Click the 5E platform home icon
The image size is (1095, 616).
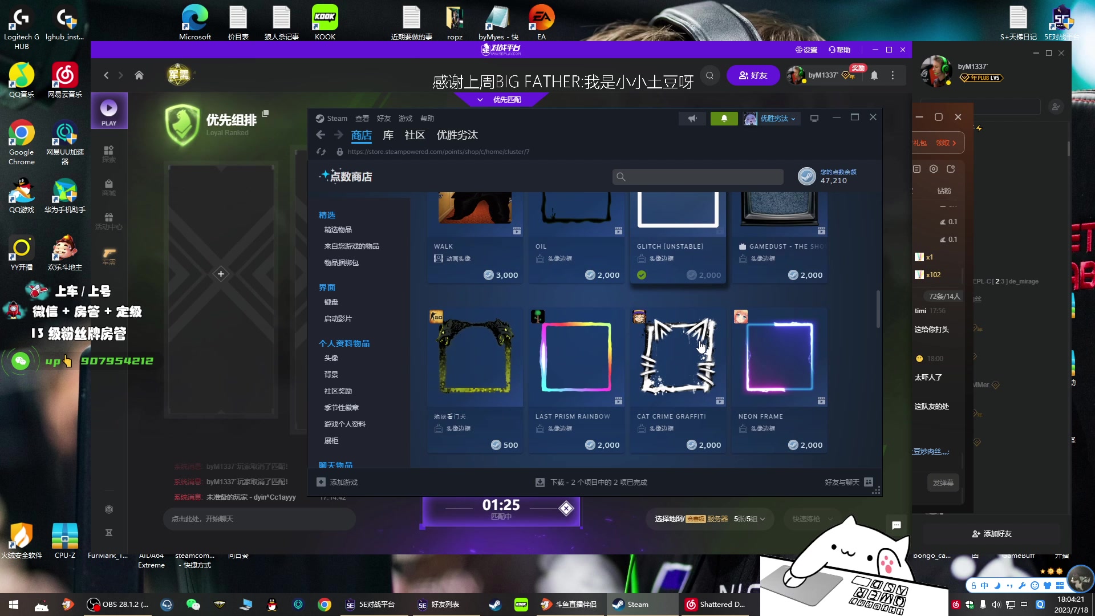click(139, 75)
